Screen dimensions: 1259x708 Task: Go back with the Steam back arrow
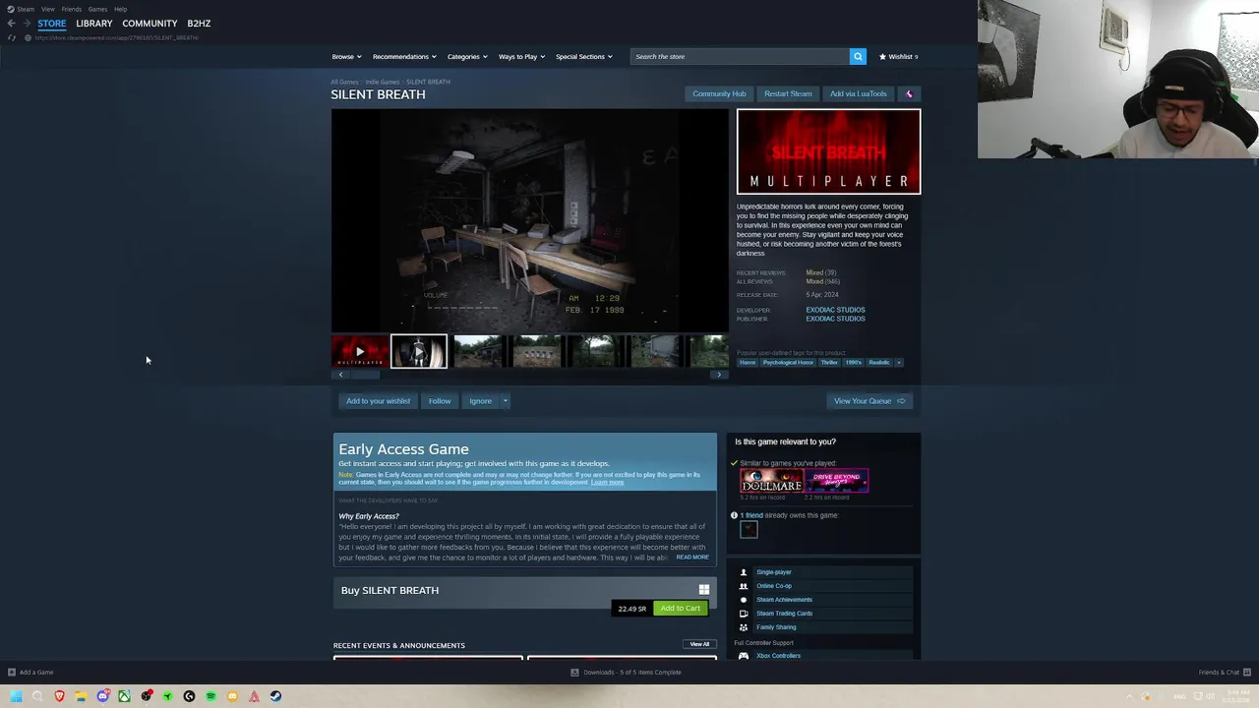pyautogui.click(x=12, y=23)
